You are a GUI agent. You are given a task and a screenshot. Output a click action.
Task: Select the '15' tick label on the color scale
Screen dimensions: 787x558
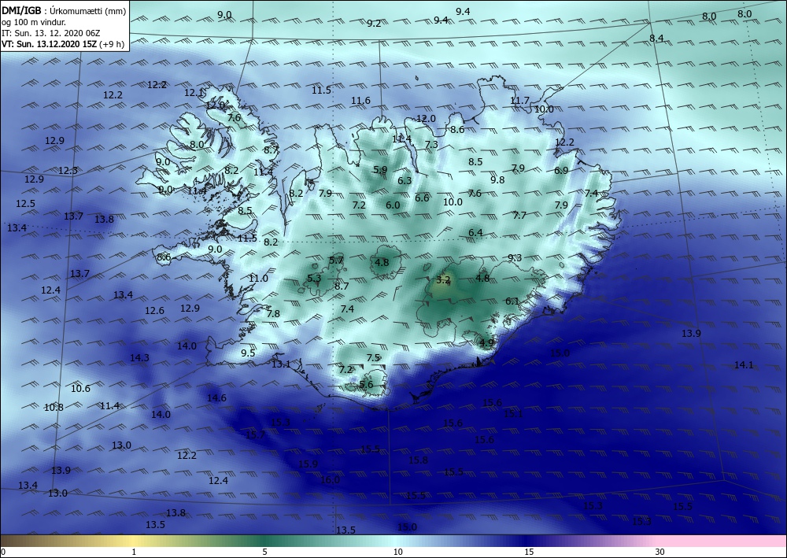pos(529,552)
